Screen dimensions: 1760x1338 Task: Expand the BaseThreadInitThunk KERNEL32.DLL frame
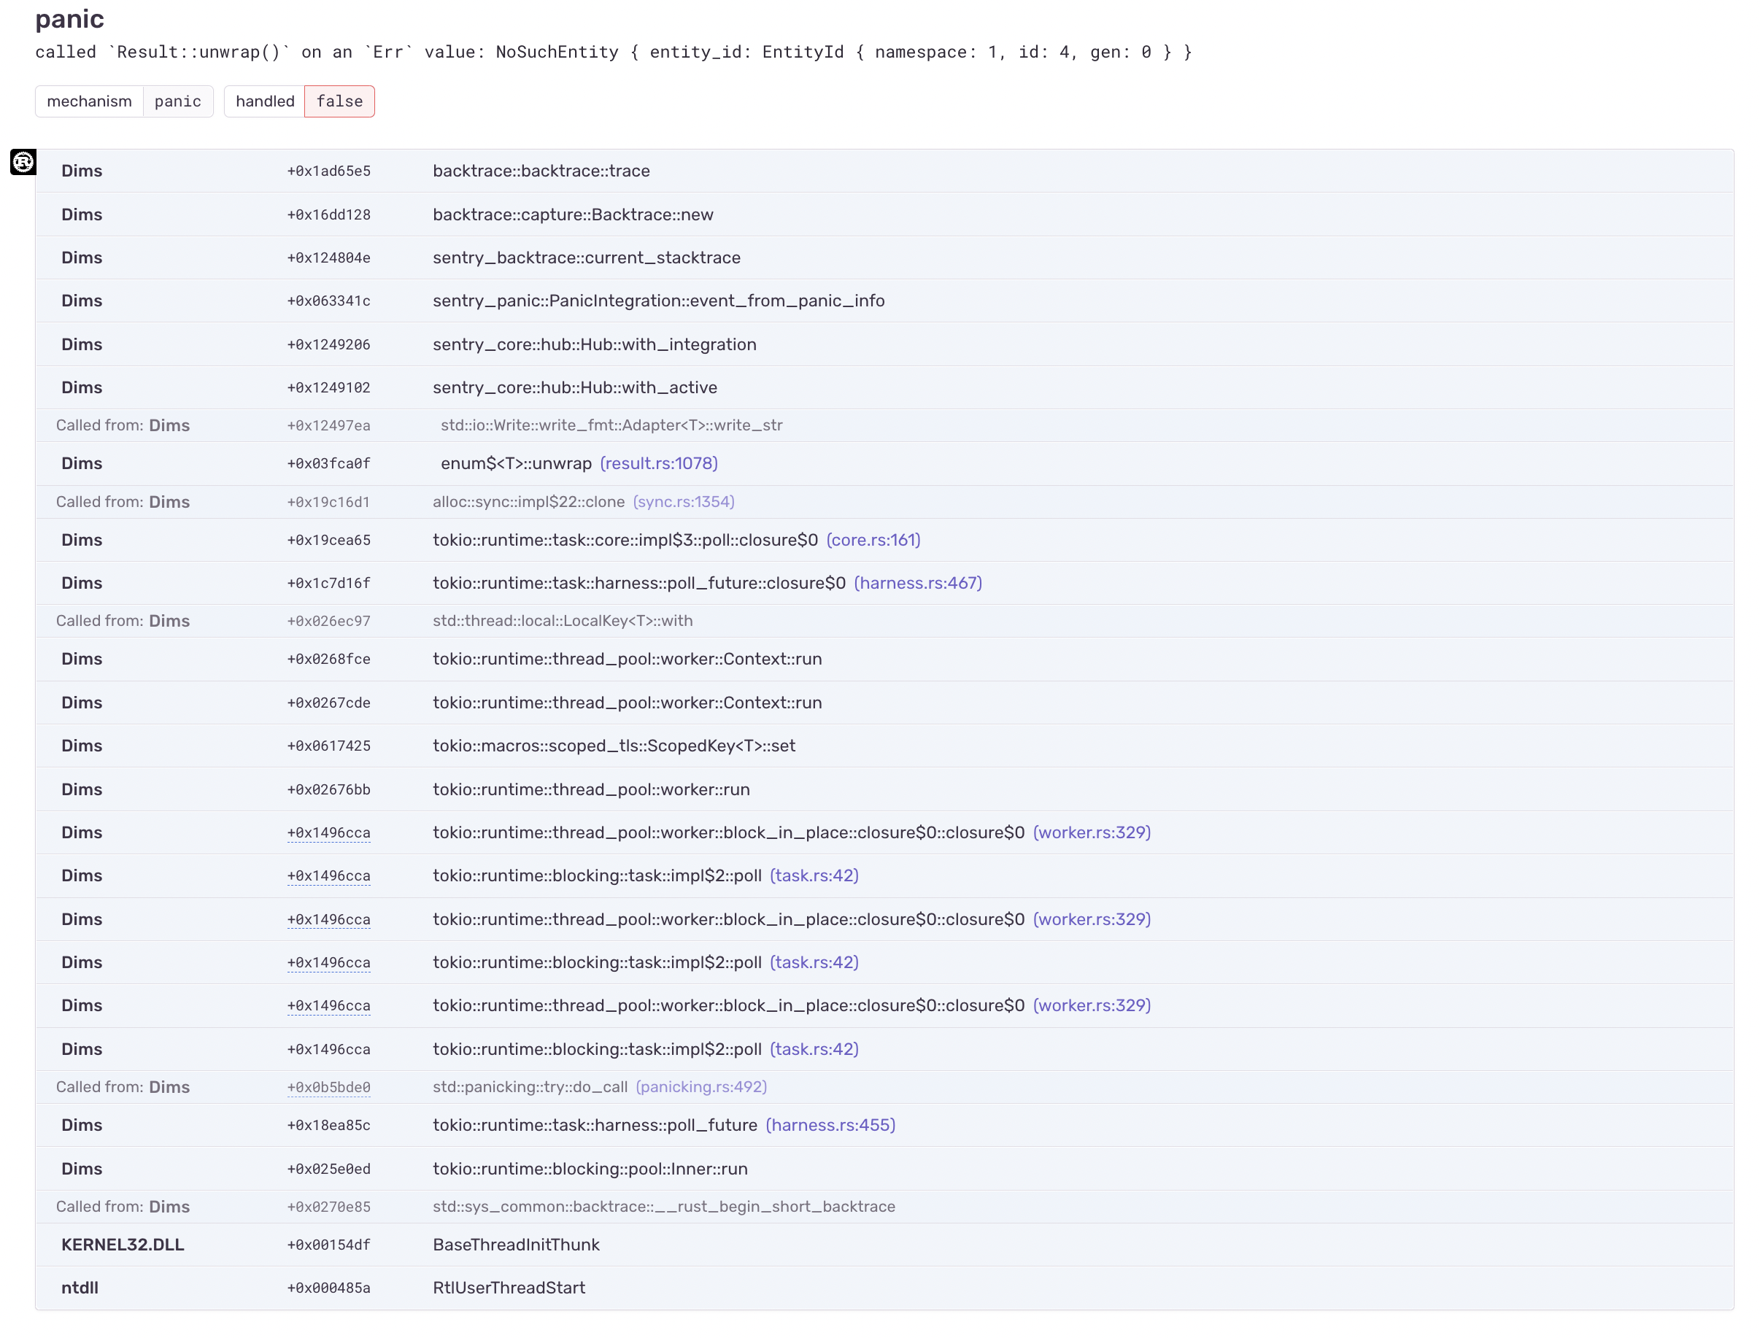click(516, 1244)
